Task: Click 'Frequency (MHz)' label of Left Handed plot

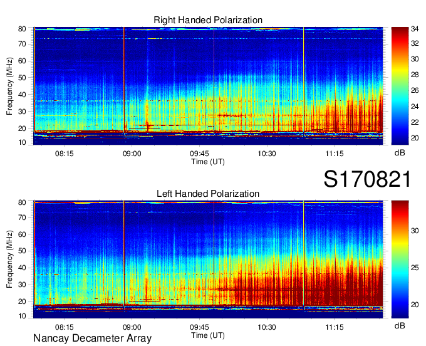Action: (x=9, y=259)
